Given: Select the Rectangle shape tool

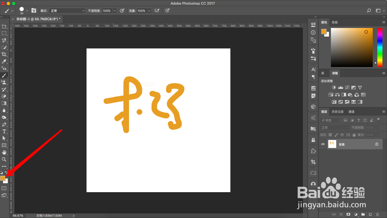Looking at the screenshot, I should [x=4, y=145].
